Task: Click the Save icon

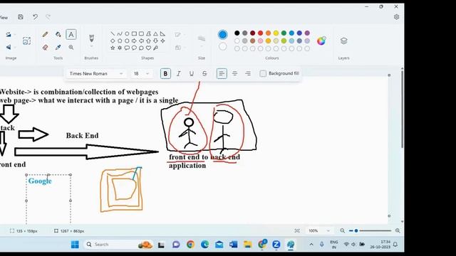Action: click(x=21, y=17)
